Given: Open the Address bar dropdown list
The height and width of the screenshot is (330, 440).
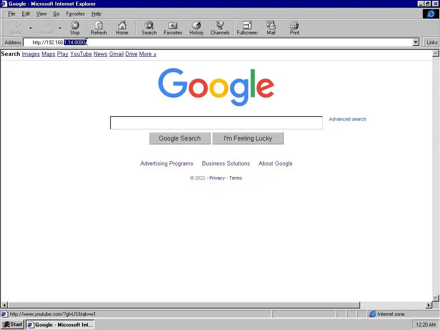Looking at the screenshot, I should pos(416,43).
